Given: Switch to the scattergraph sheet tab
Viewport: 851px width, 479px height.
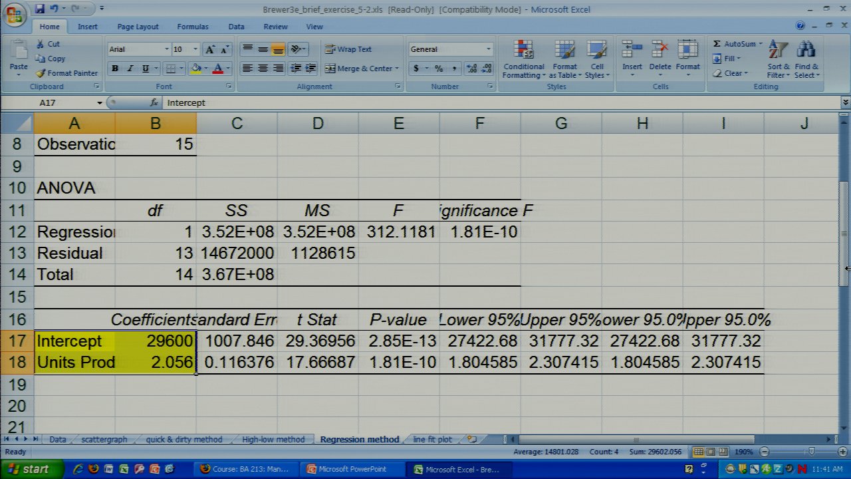Looking at the screenshot, I should click(104, 440).
